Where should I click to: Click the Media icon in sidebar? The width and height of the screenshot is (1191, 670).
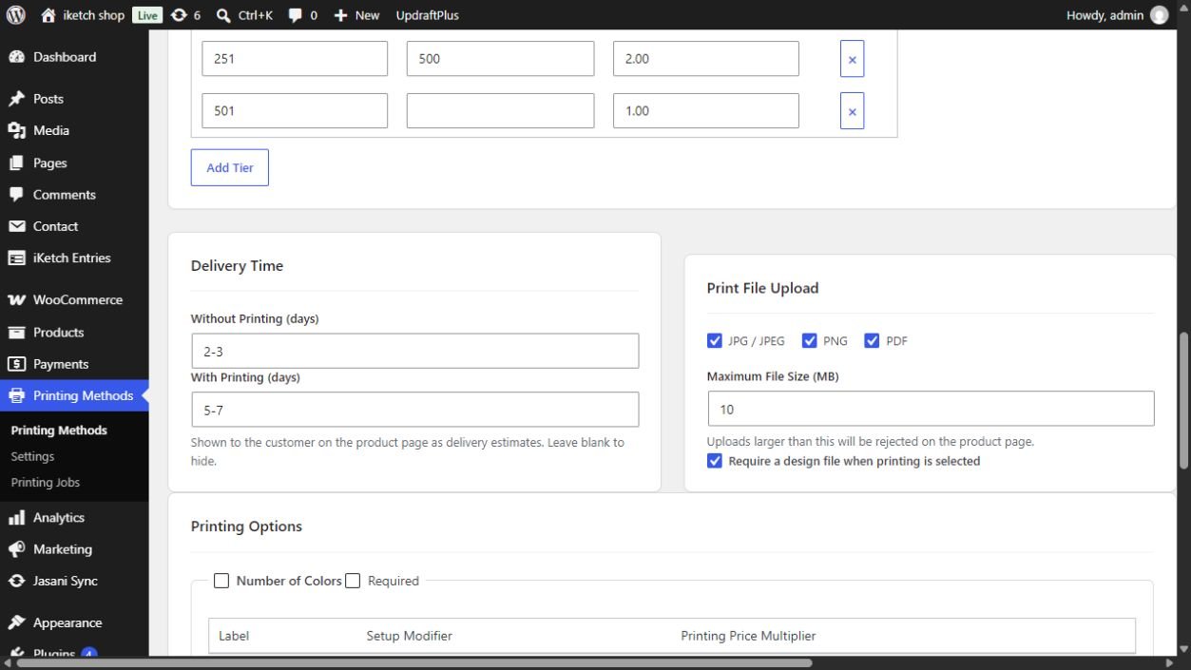[16, 130]
